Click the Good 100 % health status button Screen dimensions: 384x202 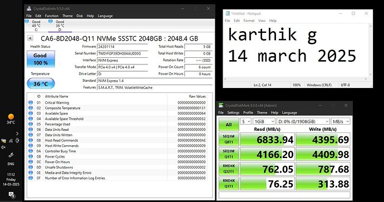pos(41,59)
